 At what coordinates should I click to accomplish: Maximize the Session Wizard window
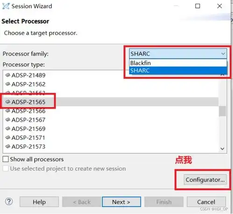(x=198, y=6)
